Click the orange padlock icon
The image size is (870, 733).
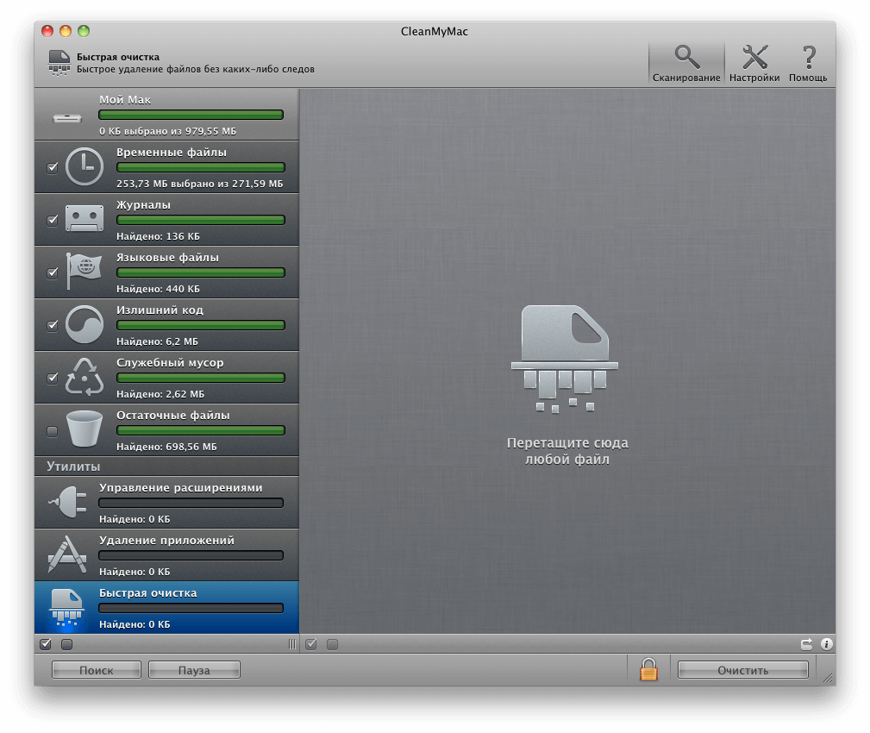pyautogui.click(x=648, y=670)
